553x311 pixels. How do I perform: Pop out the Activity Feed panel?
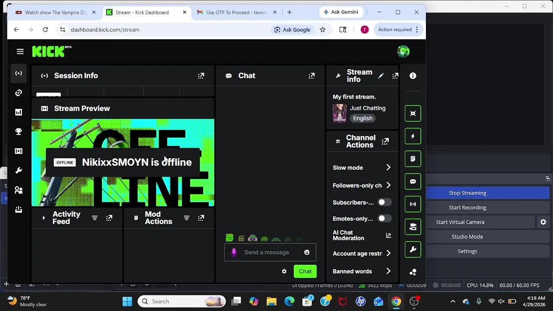[x=109, y=218]
